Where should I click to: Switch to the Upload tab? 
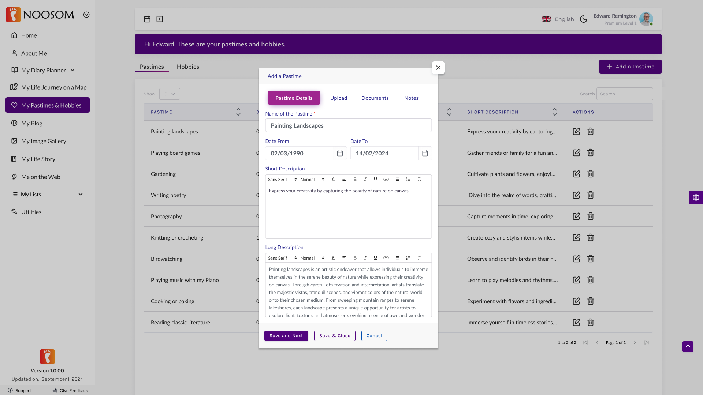(x=338, y=98)
